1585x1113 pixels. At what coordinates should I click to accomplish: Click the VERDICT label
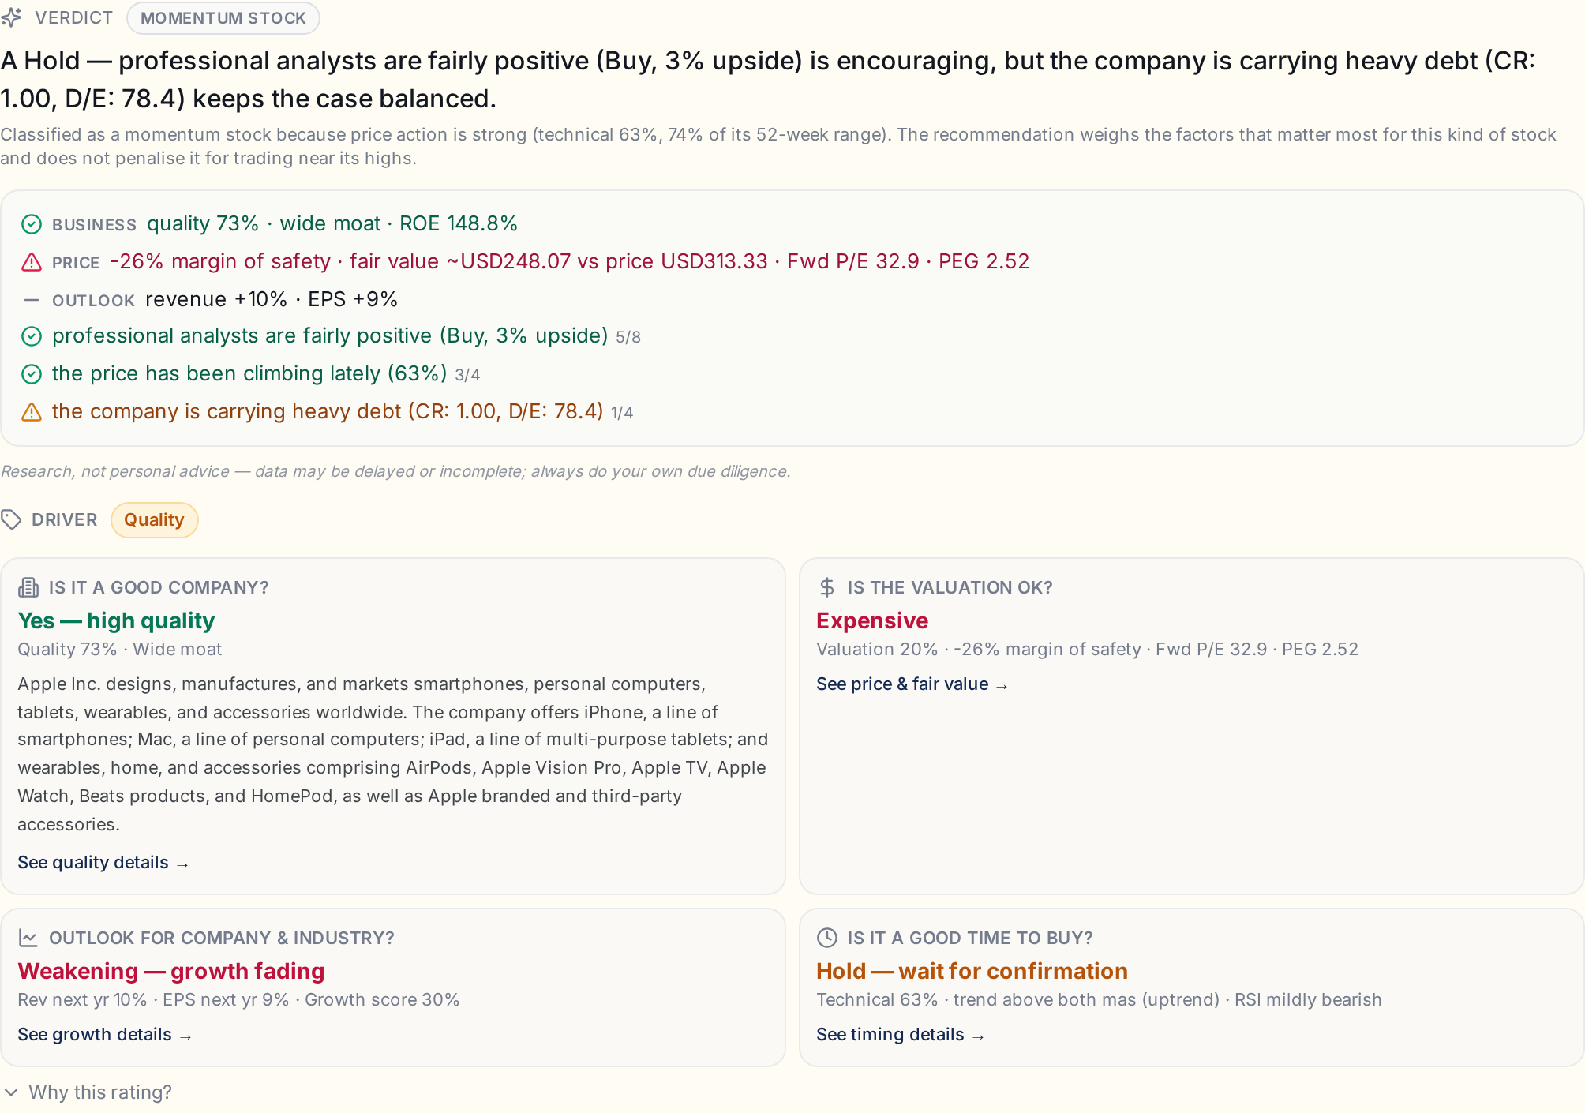tap(73, 18)
